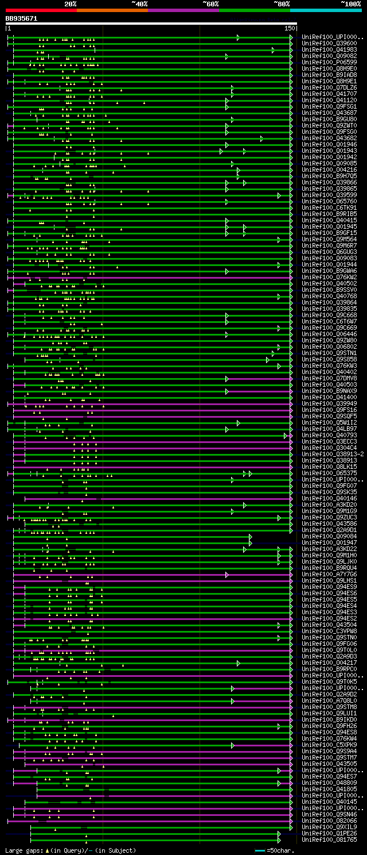Select the query label BB935671
Viewport: 367px width, 855px height.
tap(21, 18)
